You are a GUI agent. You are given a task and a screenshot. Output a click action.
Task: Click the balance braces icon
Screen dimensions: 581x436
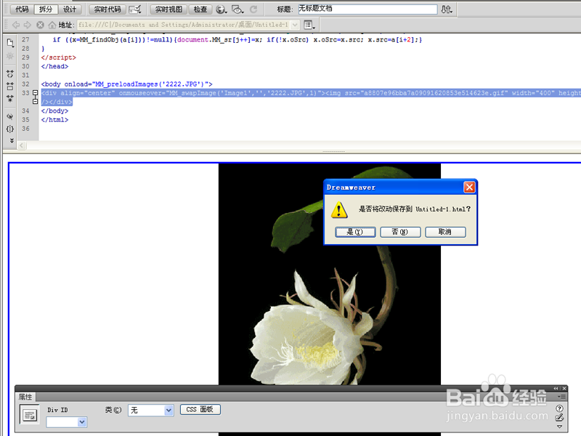tap(10, 129)
